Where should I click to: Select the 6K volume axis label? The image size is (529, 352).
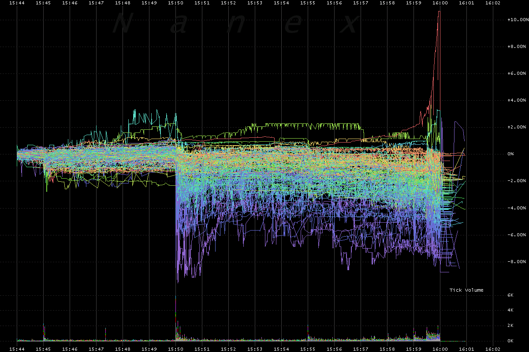click(510, 295)
